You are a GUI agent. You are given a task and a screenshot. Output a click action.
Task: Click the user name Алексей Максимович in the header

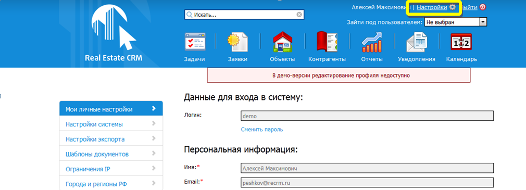381,7
